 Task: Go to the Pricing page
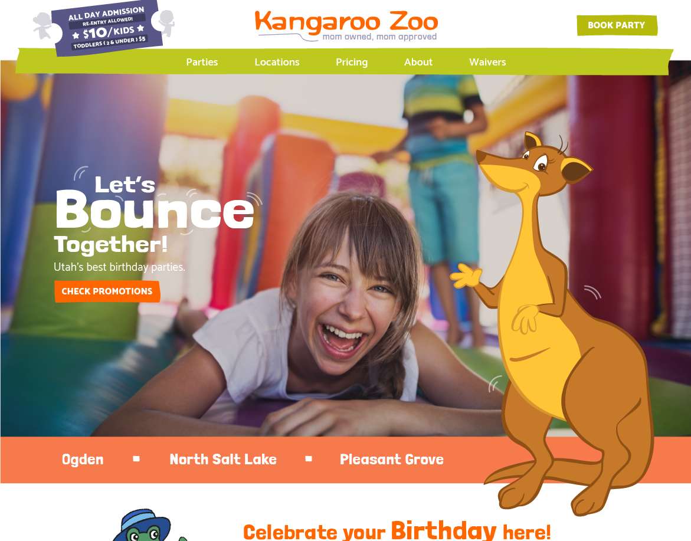click(x=352, y=62)
